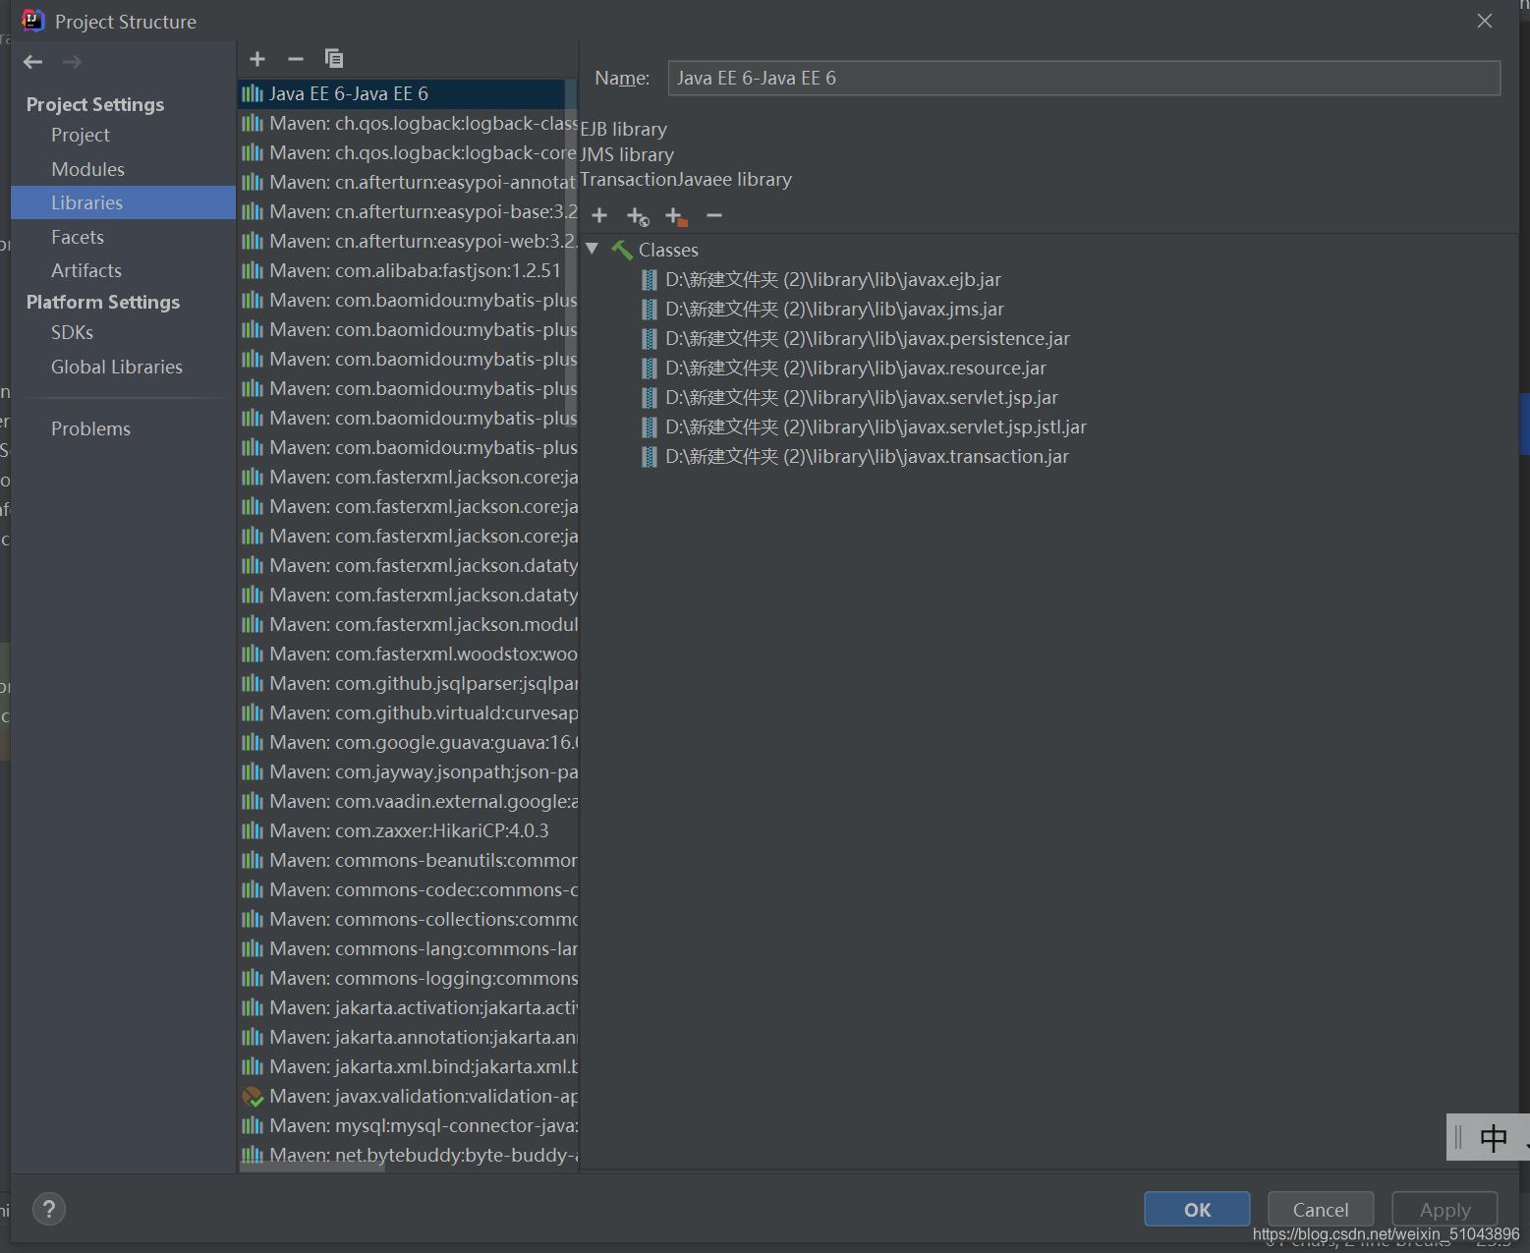Image resolution: width=1530 pixels, height=1253 pixels.
Task: Click the copy library icon above the list
Action: tap(334, 58)
